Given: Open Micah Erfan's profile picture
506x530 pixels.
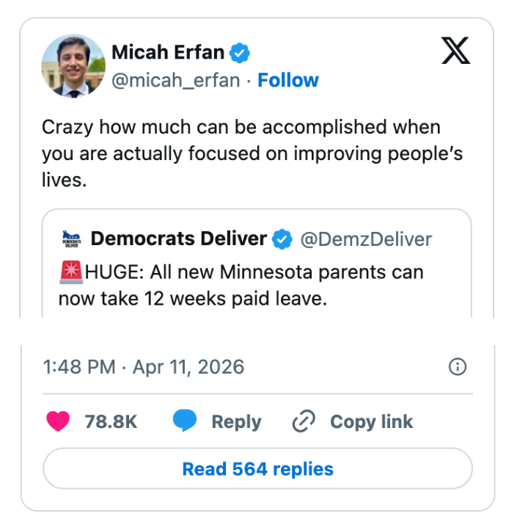Looking at the screenshot, I should [x=73, y=66].
